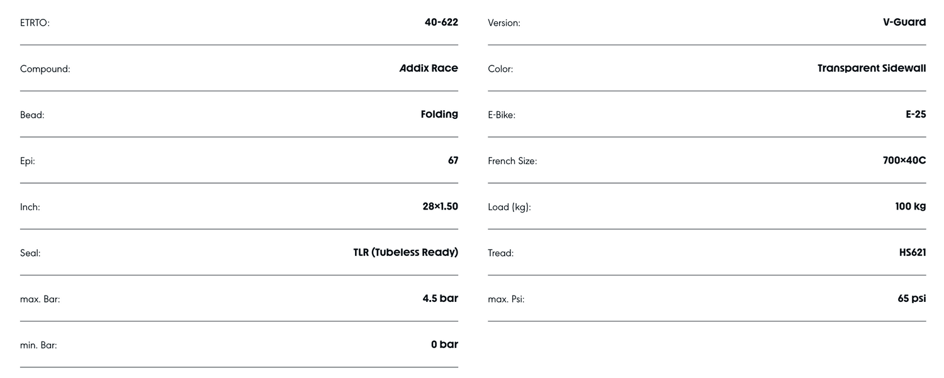Click the E-25 e-bike rating
Image resolution: width=944 pixels, height=378 pixels.
pyautogui.click(x=916, y=114)
